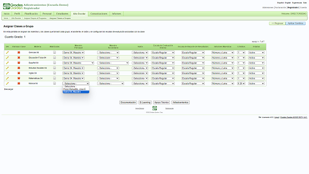Screen dimensions: 309x174
Task: Open the Perfil tab
Action: tap(17, 14)
